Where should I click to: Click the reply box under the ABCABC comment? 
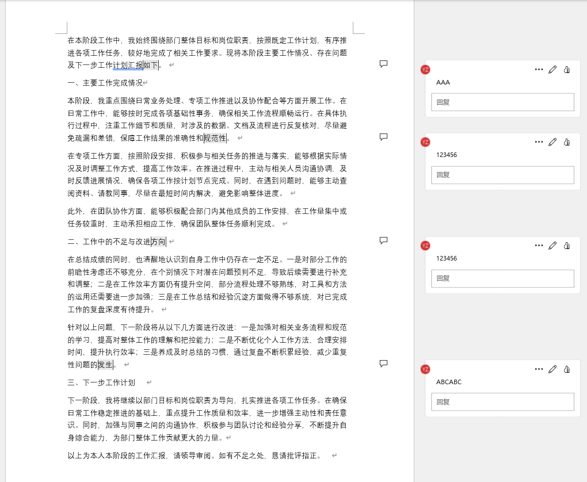[x=502, y=401]
